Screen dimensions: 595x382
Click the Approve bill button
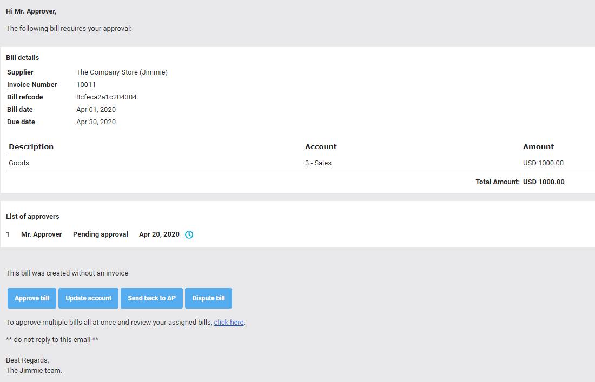pos(31,298)
